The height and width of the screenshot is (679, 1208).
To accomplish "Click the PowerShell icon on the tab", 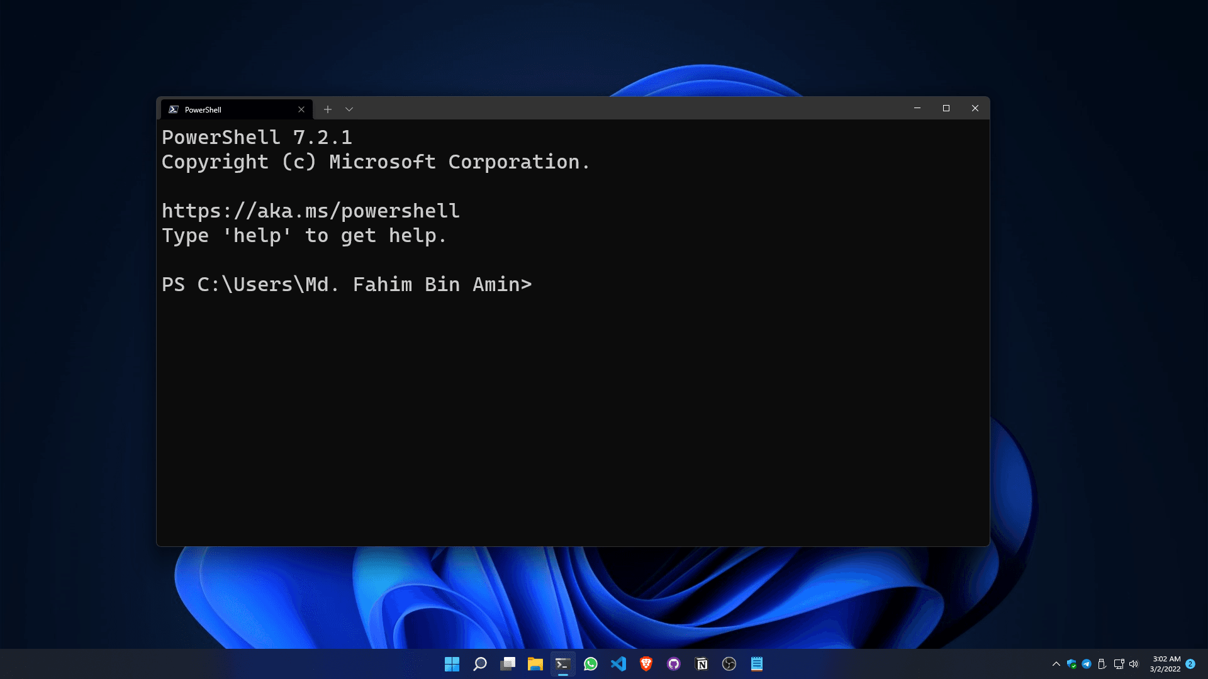I will pos(174,109).
